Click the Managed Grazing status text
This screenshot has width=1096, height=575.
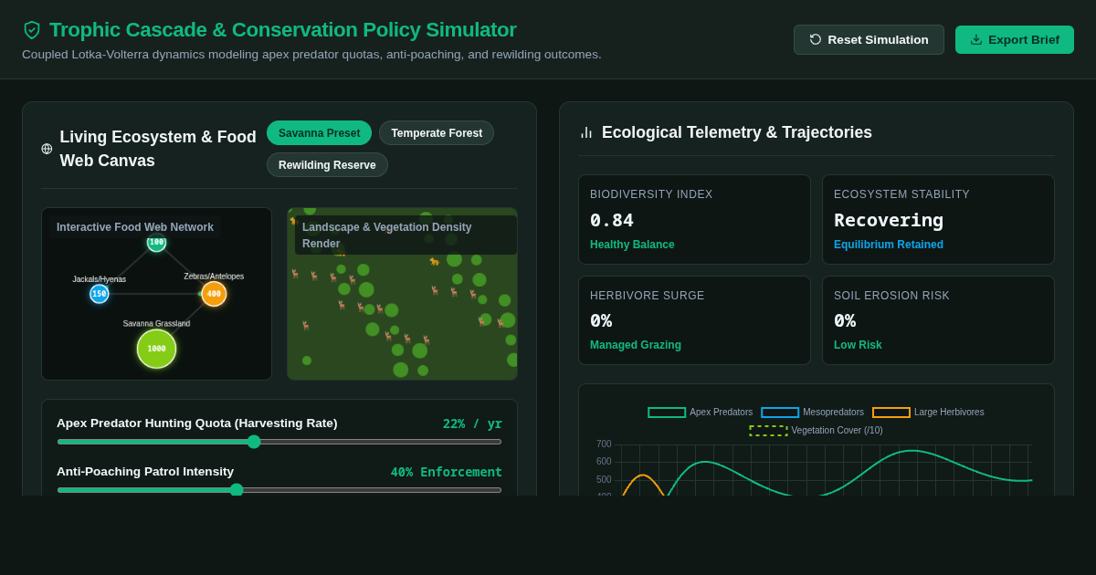click(x=636, y=345)
